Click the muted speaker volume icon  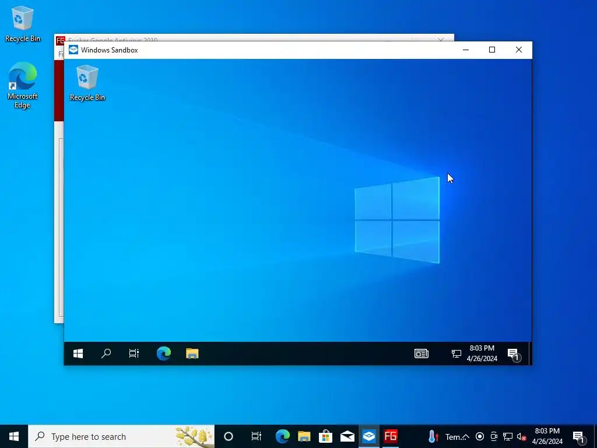tap(521, 436)
